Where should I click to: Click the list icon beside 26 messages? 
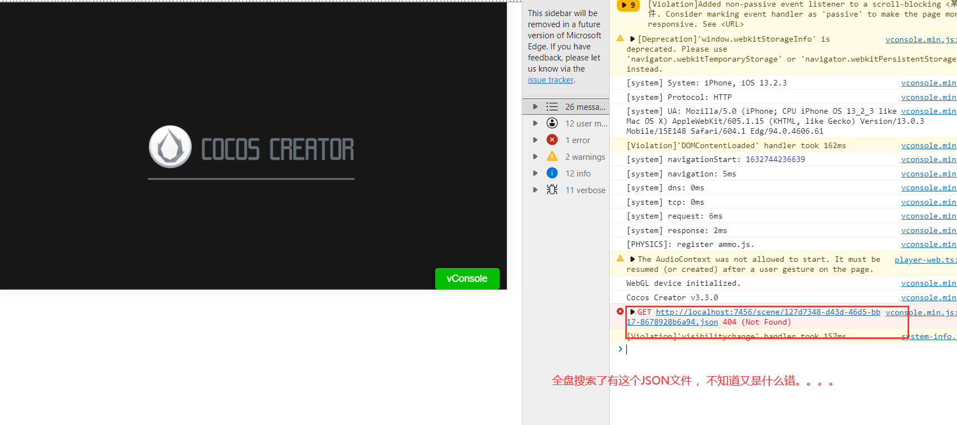[x=552, y=107]
